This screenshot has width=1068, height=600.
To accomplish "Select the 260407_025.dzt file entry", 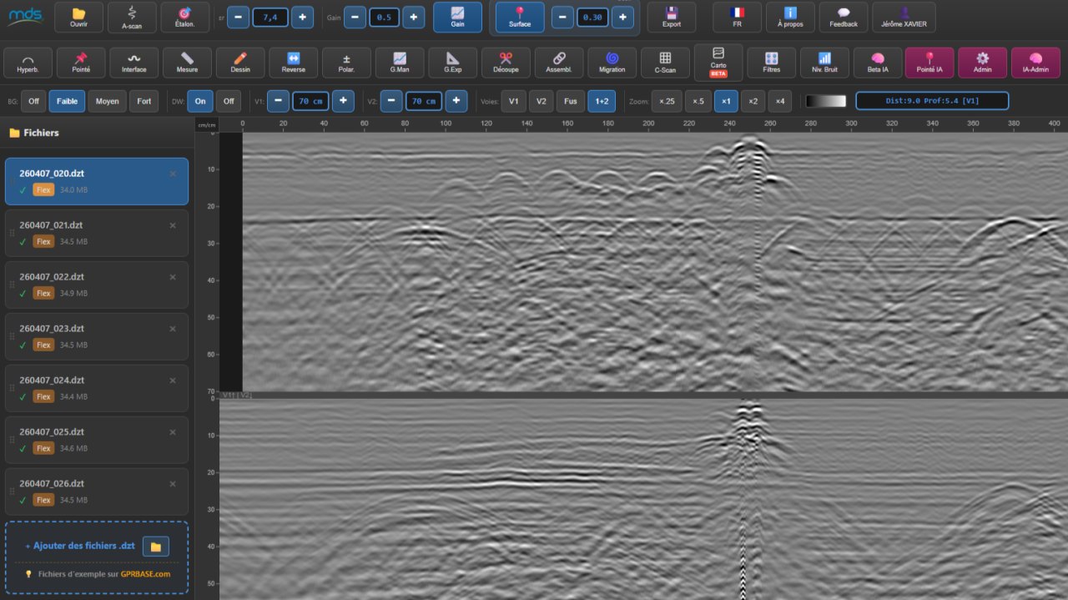I will click(97, 440).
